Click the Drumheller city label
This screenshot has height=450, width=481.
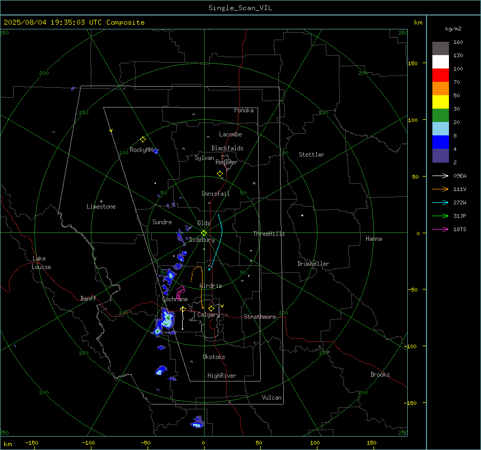[313, 264]
